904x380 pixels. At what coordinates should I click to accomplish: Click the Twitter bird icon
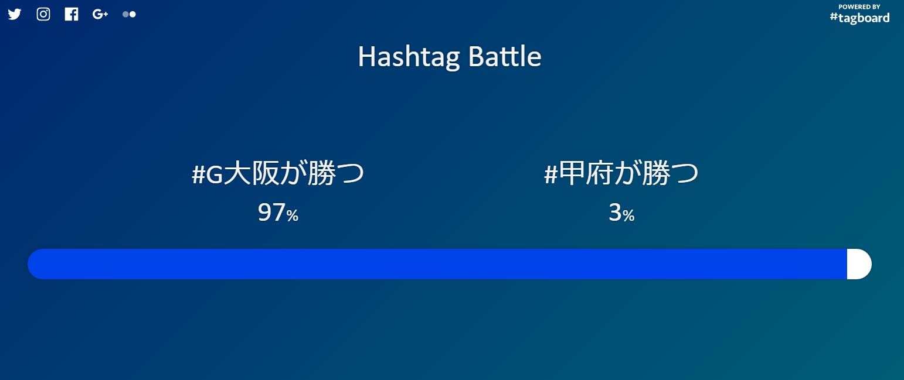tap(15, 15)
